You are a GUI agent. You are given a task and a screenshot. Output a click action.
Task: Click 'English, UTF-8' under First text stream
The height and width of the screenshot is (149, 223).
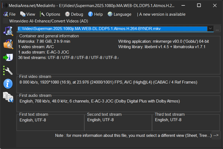tap(33, 120)
